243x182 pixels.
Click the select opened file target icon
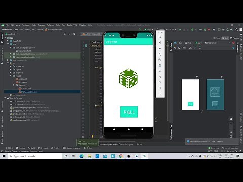[65, 34]
